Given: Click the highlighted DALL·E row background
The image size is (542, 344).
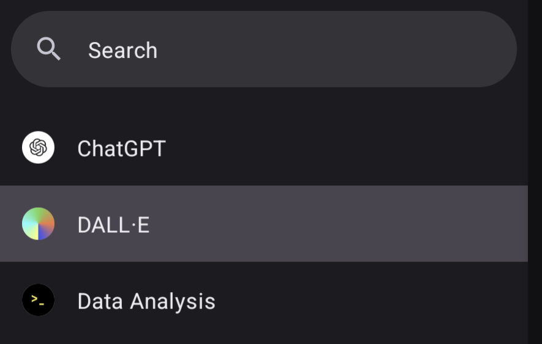Looking at the screenshot, I should tap(337, 224).
